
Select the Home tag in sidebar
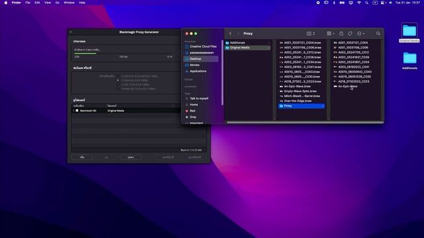[x=191, y=104]
